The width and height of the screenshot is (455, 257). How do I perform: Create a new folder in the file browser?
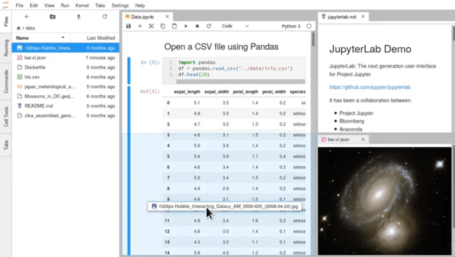[x=52, y=16]
